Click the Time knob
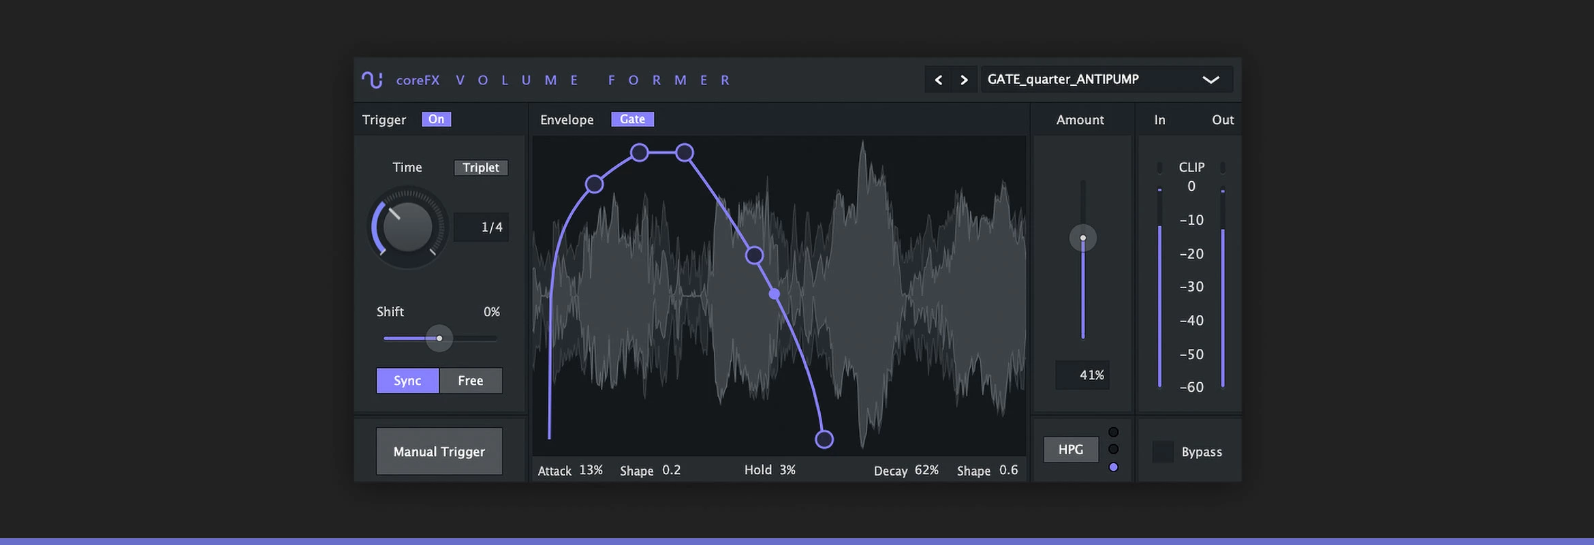 tap(407, 227)
